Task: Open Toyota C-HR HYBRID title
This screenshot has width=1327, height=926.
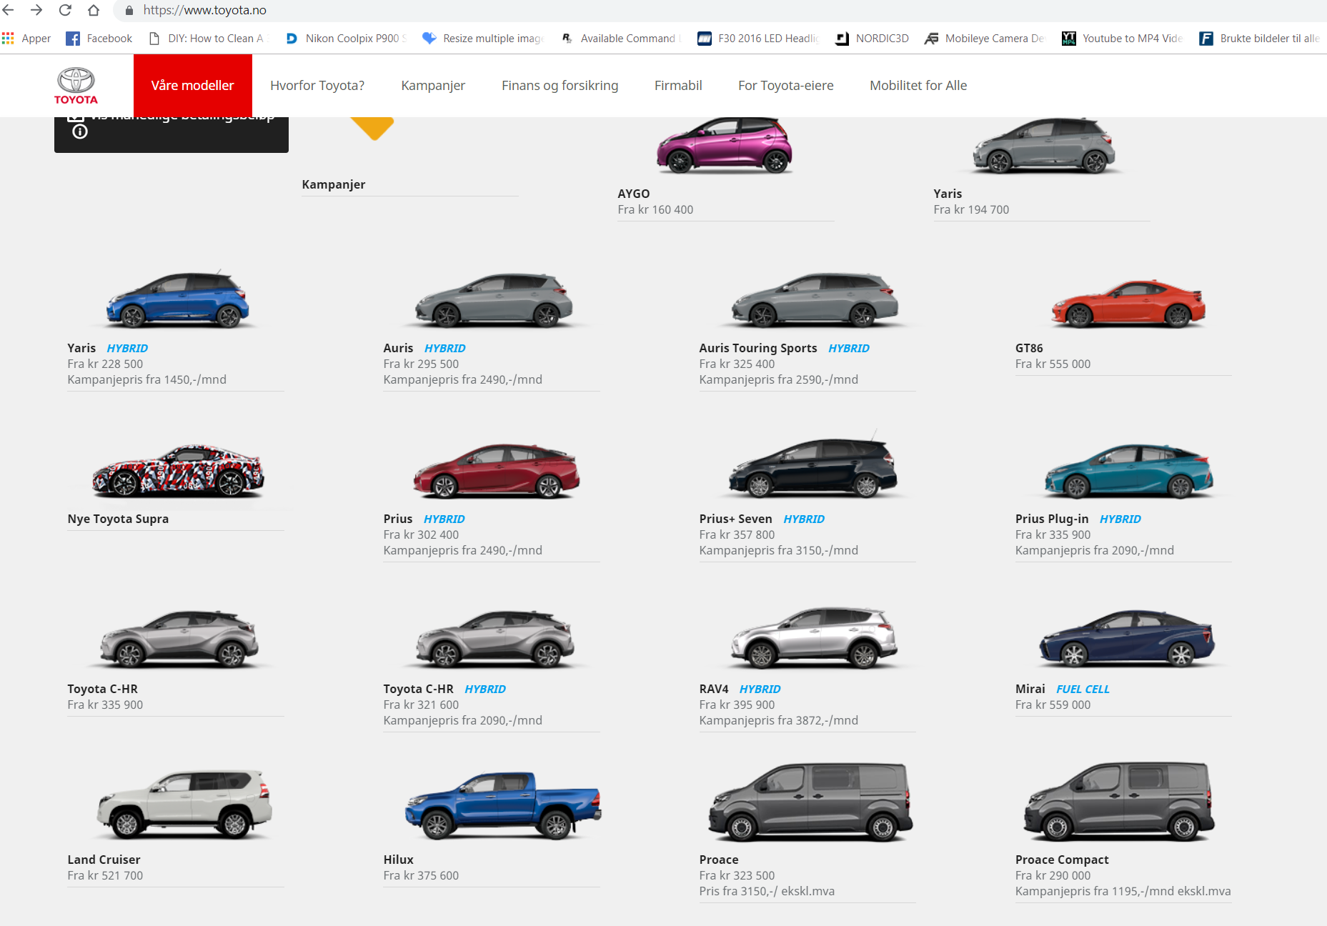Action: click(444, 689)
